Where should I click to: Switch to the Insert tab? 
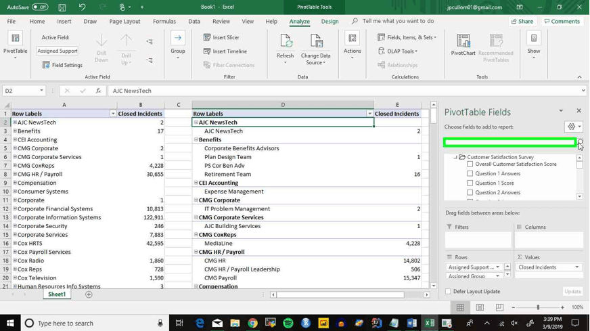coord(64,22)
